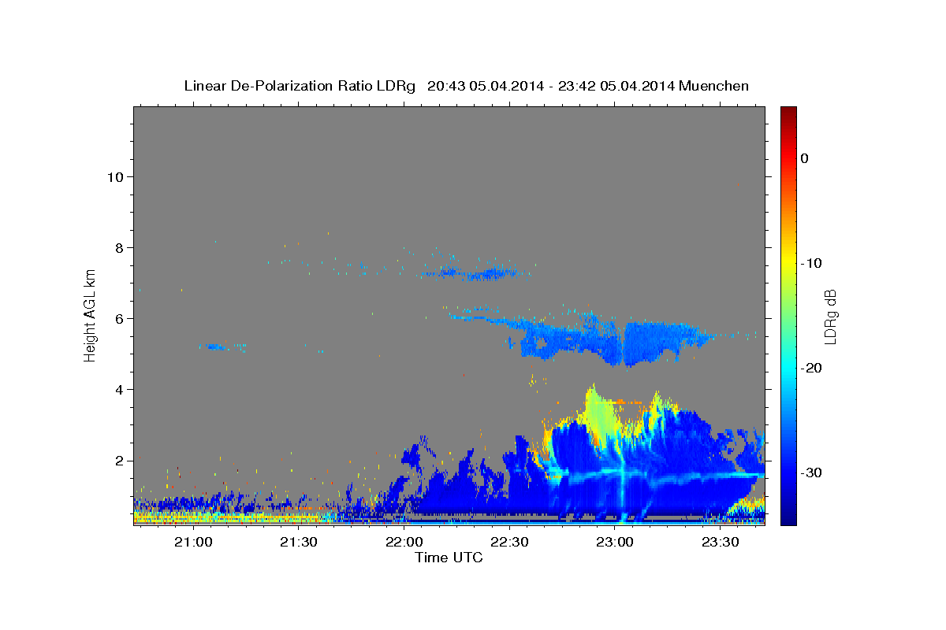This screenshot has height=630, width=946.
Task: Click the colorbar value -10
Action: pos(813,263)
